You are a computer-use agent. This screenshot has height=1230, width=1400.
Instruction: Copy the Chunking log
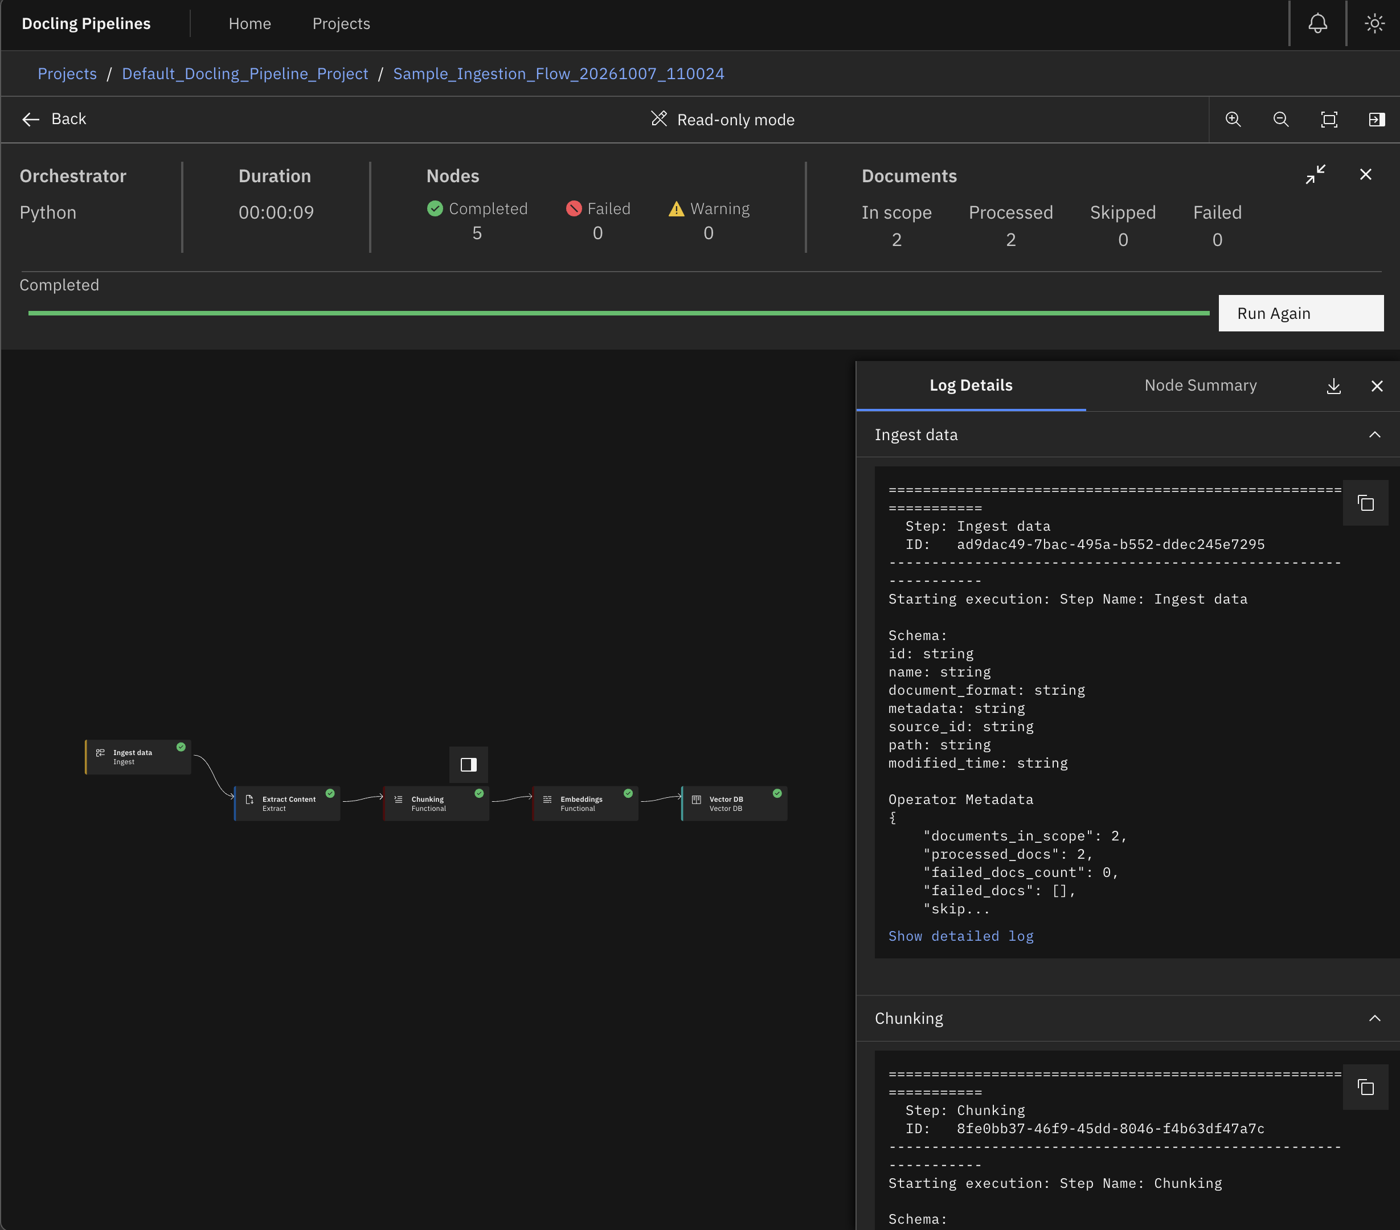pos(1366,1087)
